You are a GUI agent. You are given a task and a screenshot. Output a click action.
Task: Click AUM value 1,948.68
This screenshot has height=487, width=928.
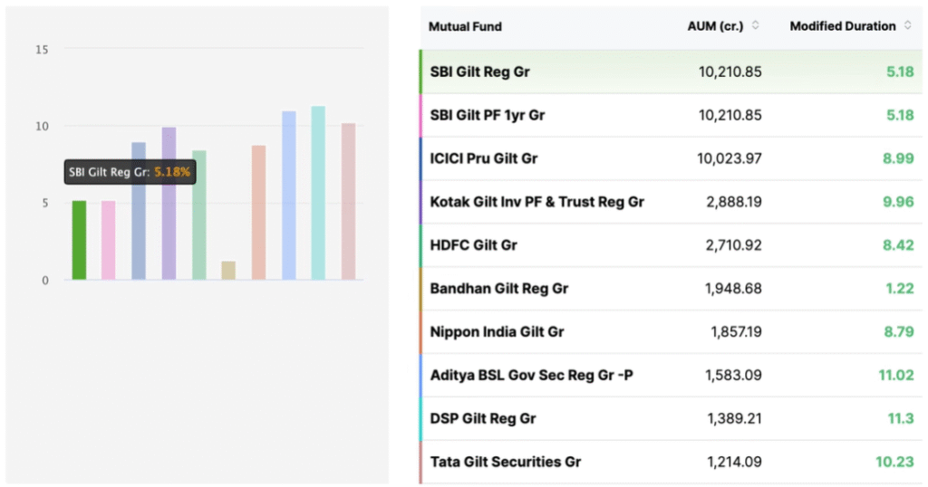733,289
